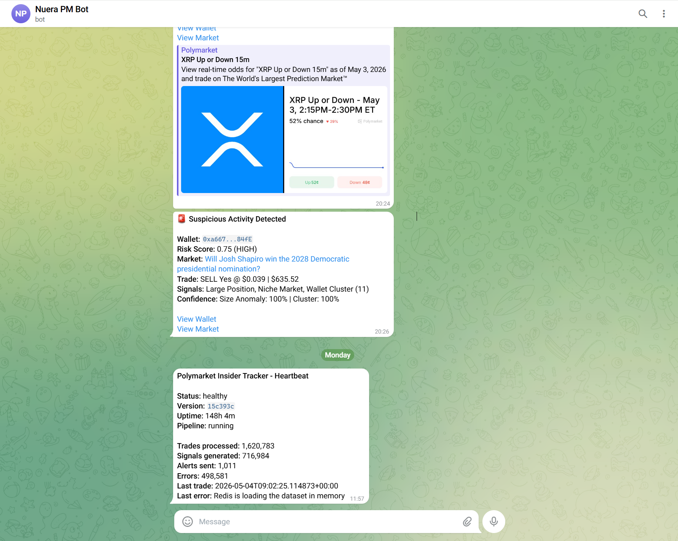Open the three-dot more options menu

(664, 14)
